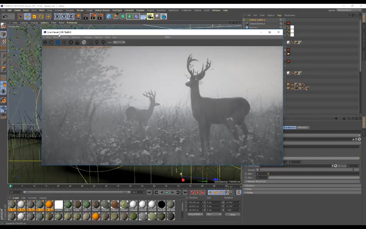Toggle visibility dot for Sphere.2
The height and width of the screenshot is (229, 366).
point(283,27)
